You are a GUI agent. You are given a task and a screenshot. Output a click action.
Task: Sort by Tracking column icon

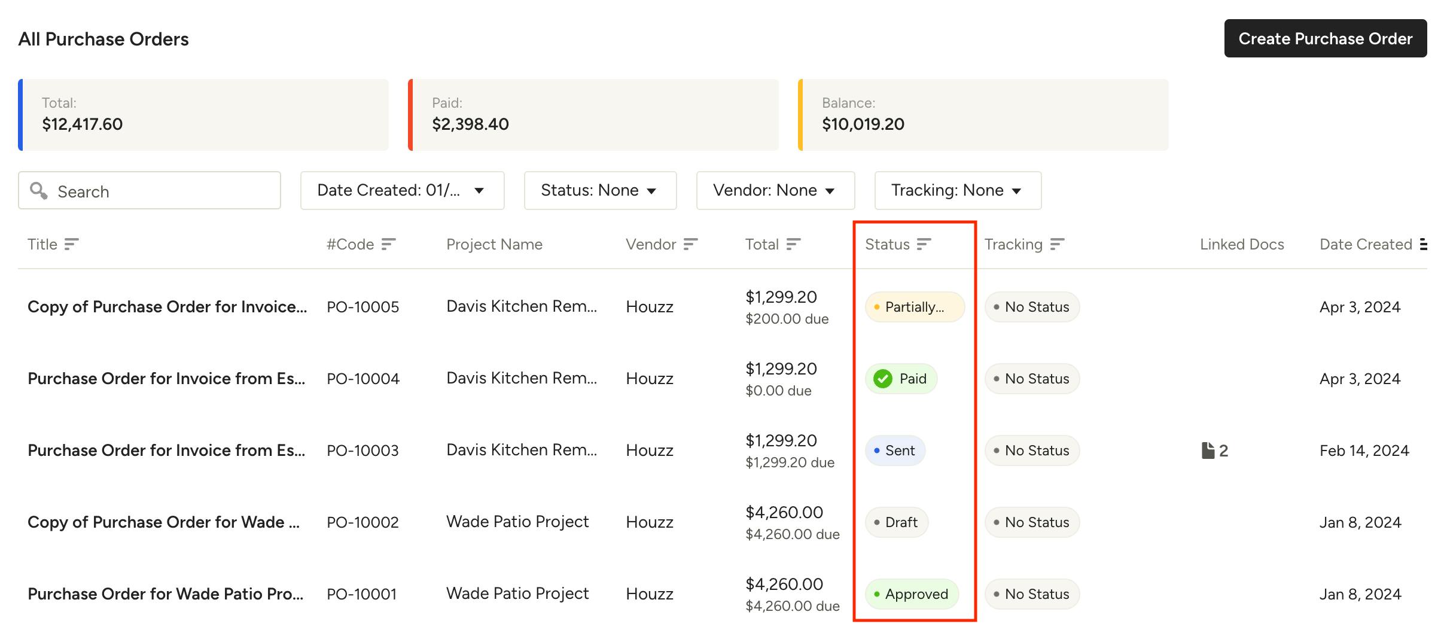[1057, 244]
